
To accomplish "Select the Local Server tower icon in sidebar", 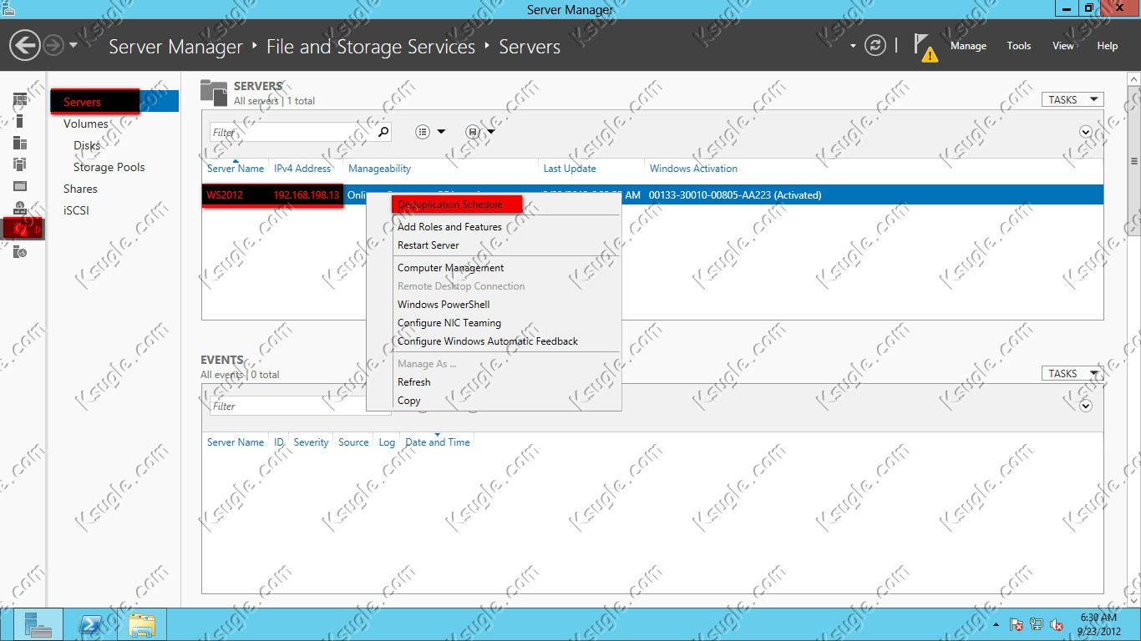I will click(20, 122).
